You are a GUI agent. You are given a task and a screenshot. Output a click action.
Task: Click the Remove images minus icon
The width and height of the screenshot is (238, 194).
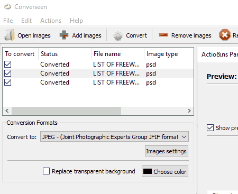163,35
